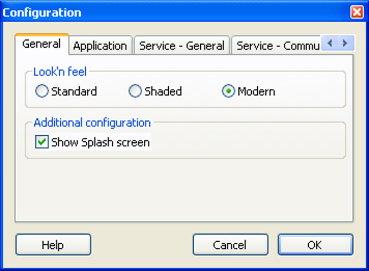Open the partially visible Service - Commu tab
The width and height of the screenshot is (369, 271).
click(277, 46)
